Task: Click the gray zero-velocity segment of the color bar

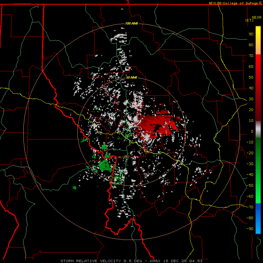Action: (258, 129)
